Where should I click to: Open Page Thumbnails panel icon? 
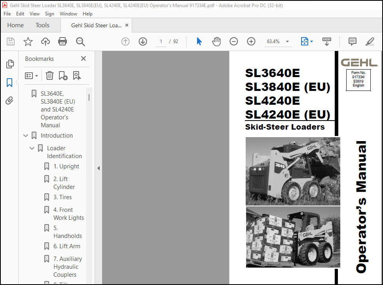tap(10, 64)
